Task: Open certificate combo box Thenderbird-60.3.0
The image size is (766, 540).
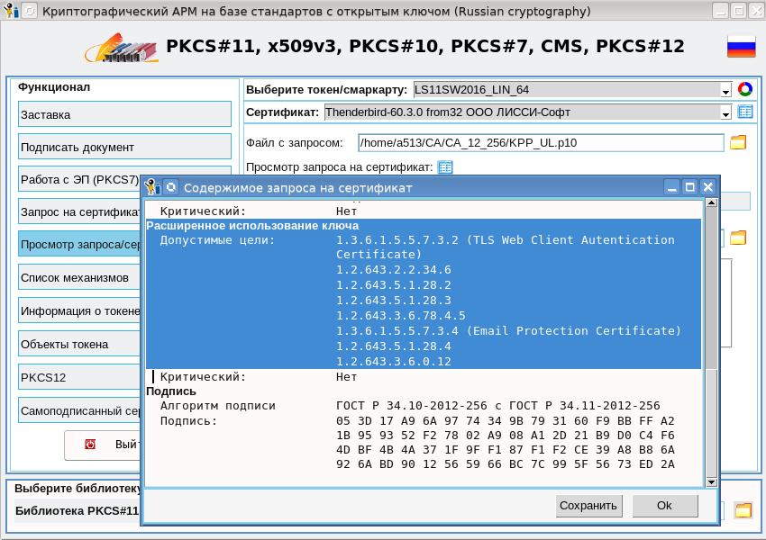Action: pos(528,112)
